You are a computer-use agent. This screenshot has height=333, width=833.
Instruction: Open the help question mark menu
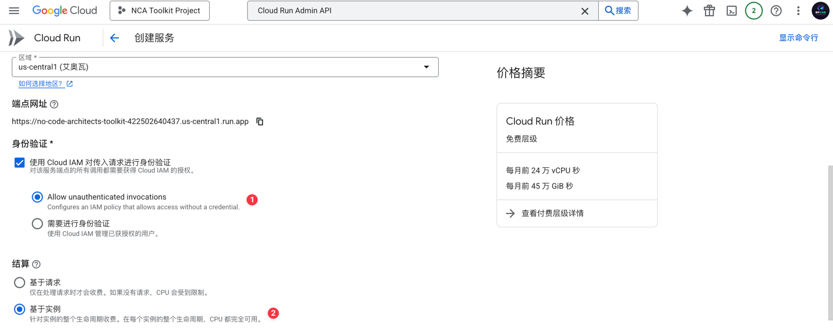(776, 10)
